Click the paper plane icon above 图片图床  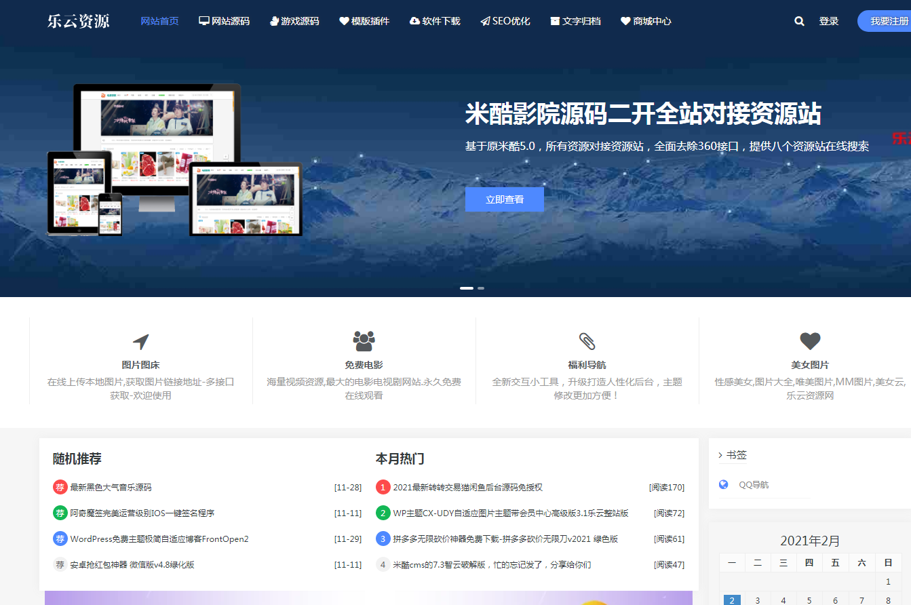coord(140,341)
